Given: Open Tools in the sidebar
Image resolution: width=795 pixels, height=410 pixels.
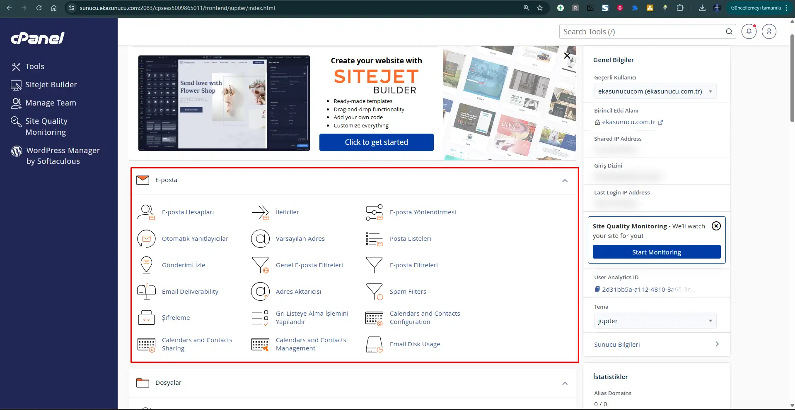Looking at the screenshot, I should [35, 67].
